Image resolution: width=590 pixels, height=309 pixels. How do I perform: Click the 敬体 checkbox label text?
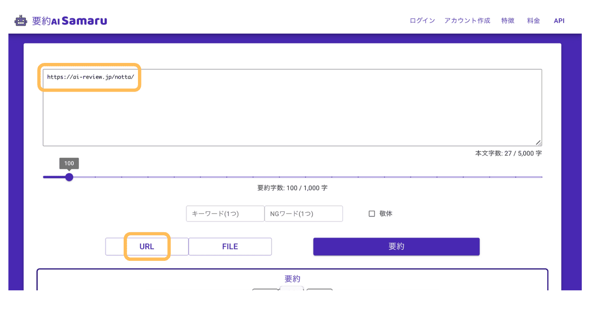pyautogui.click(x=386, y=214)
